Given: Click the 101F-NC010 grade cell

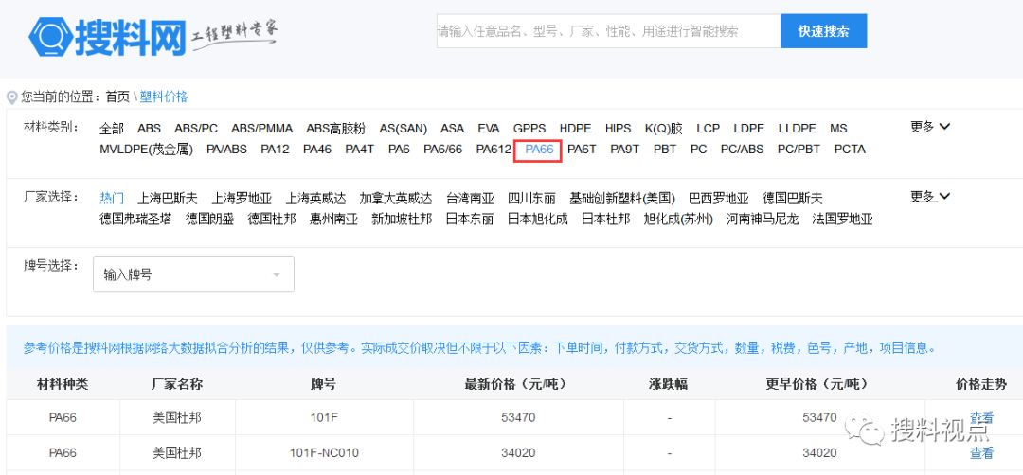Looking at the screenshot, I should point(324,452).
